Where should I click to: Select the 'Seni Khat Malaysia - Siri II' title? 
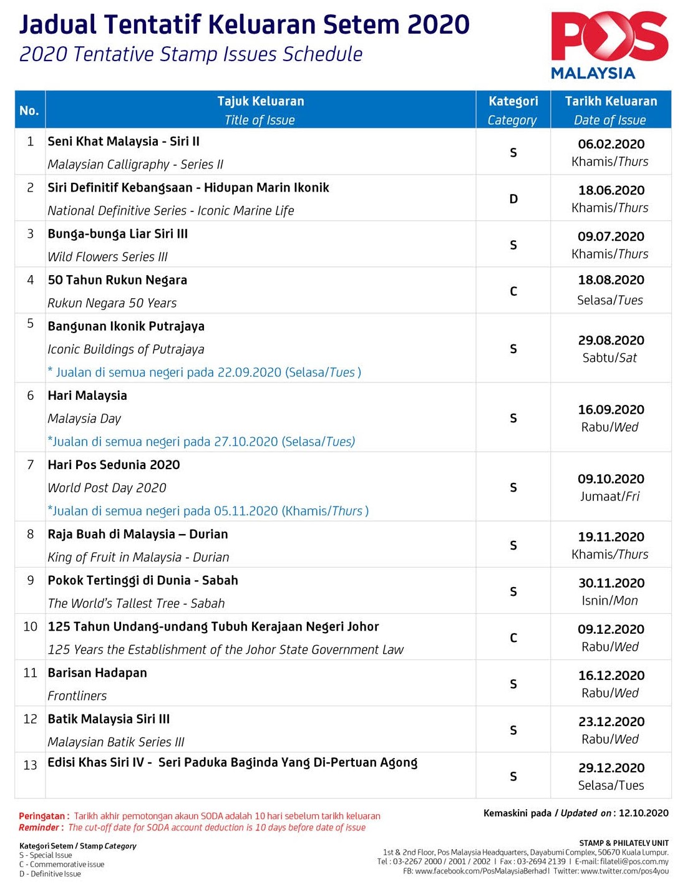tap(124, 142)
